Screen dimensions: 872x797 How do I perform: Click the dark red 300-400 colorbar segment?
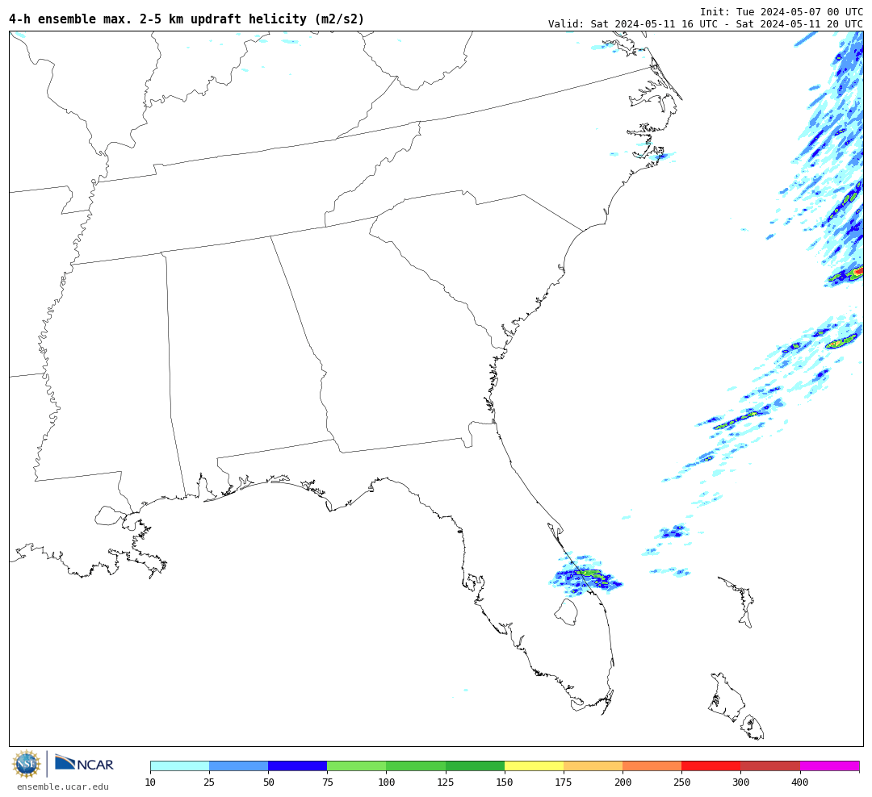click(770, 766)
